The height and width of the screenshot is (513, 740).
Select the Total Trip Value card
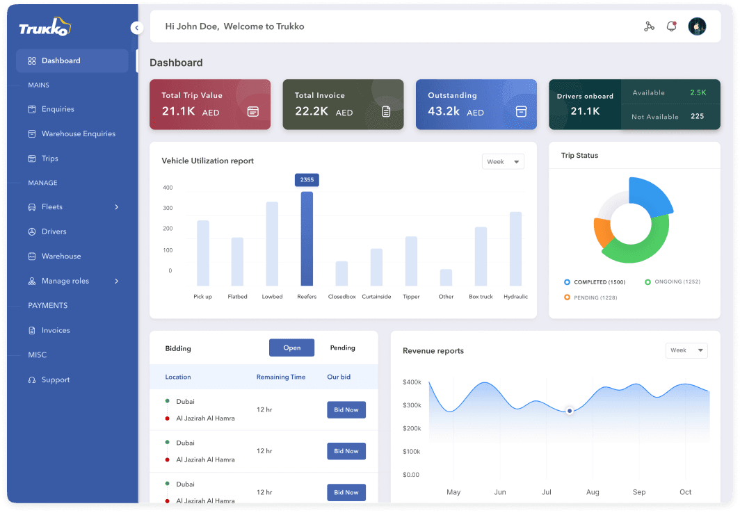pyautogui.click(x=210, y=105)
